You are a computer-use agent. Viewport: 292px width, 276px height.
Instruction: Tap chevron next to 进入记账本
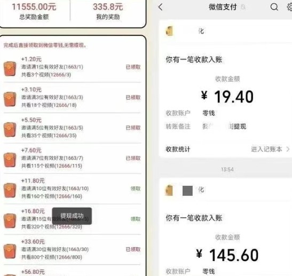point(288,149)
